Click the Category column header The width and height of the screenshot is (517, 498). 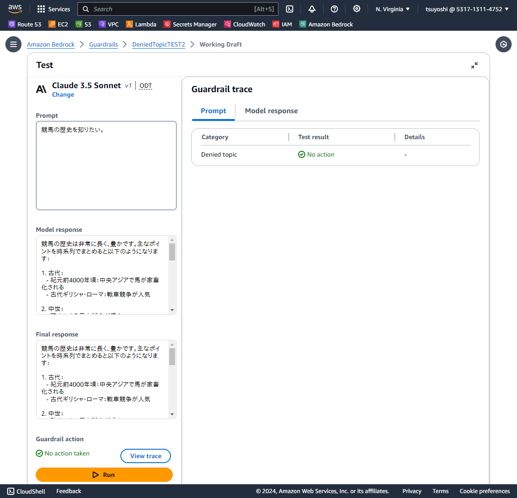pos(215,137)
